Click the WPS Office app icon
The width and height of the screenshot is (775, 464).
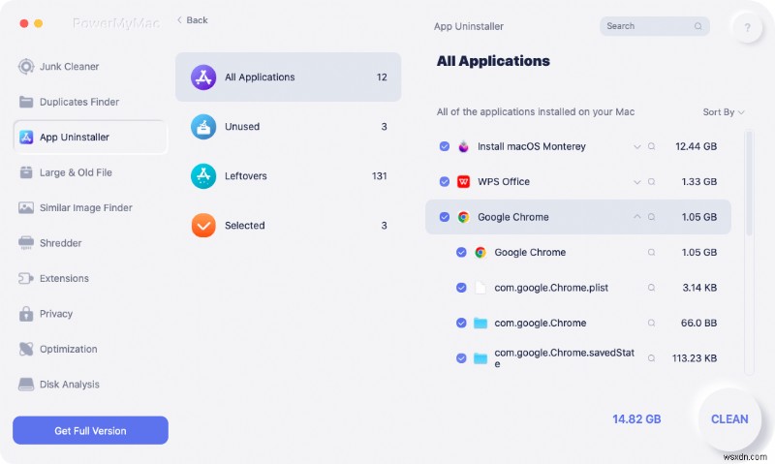click(x=463, y=181)
